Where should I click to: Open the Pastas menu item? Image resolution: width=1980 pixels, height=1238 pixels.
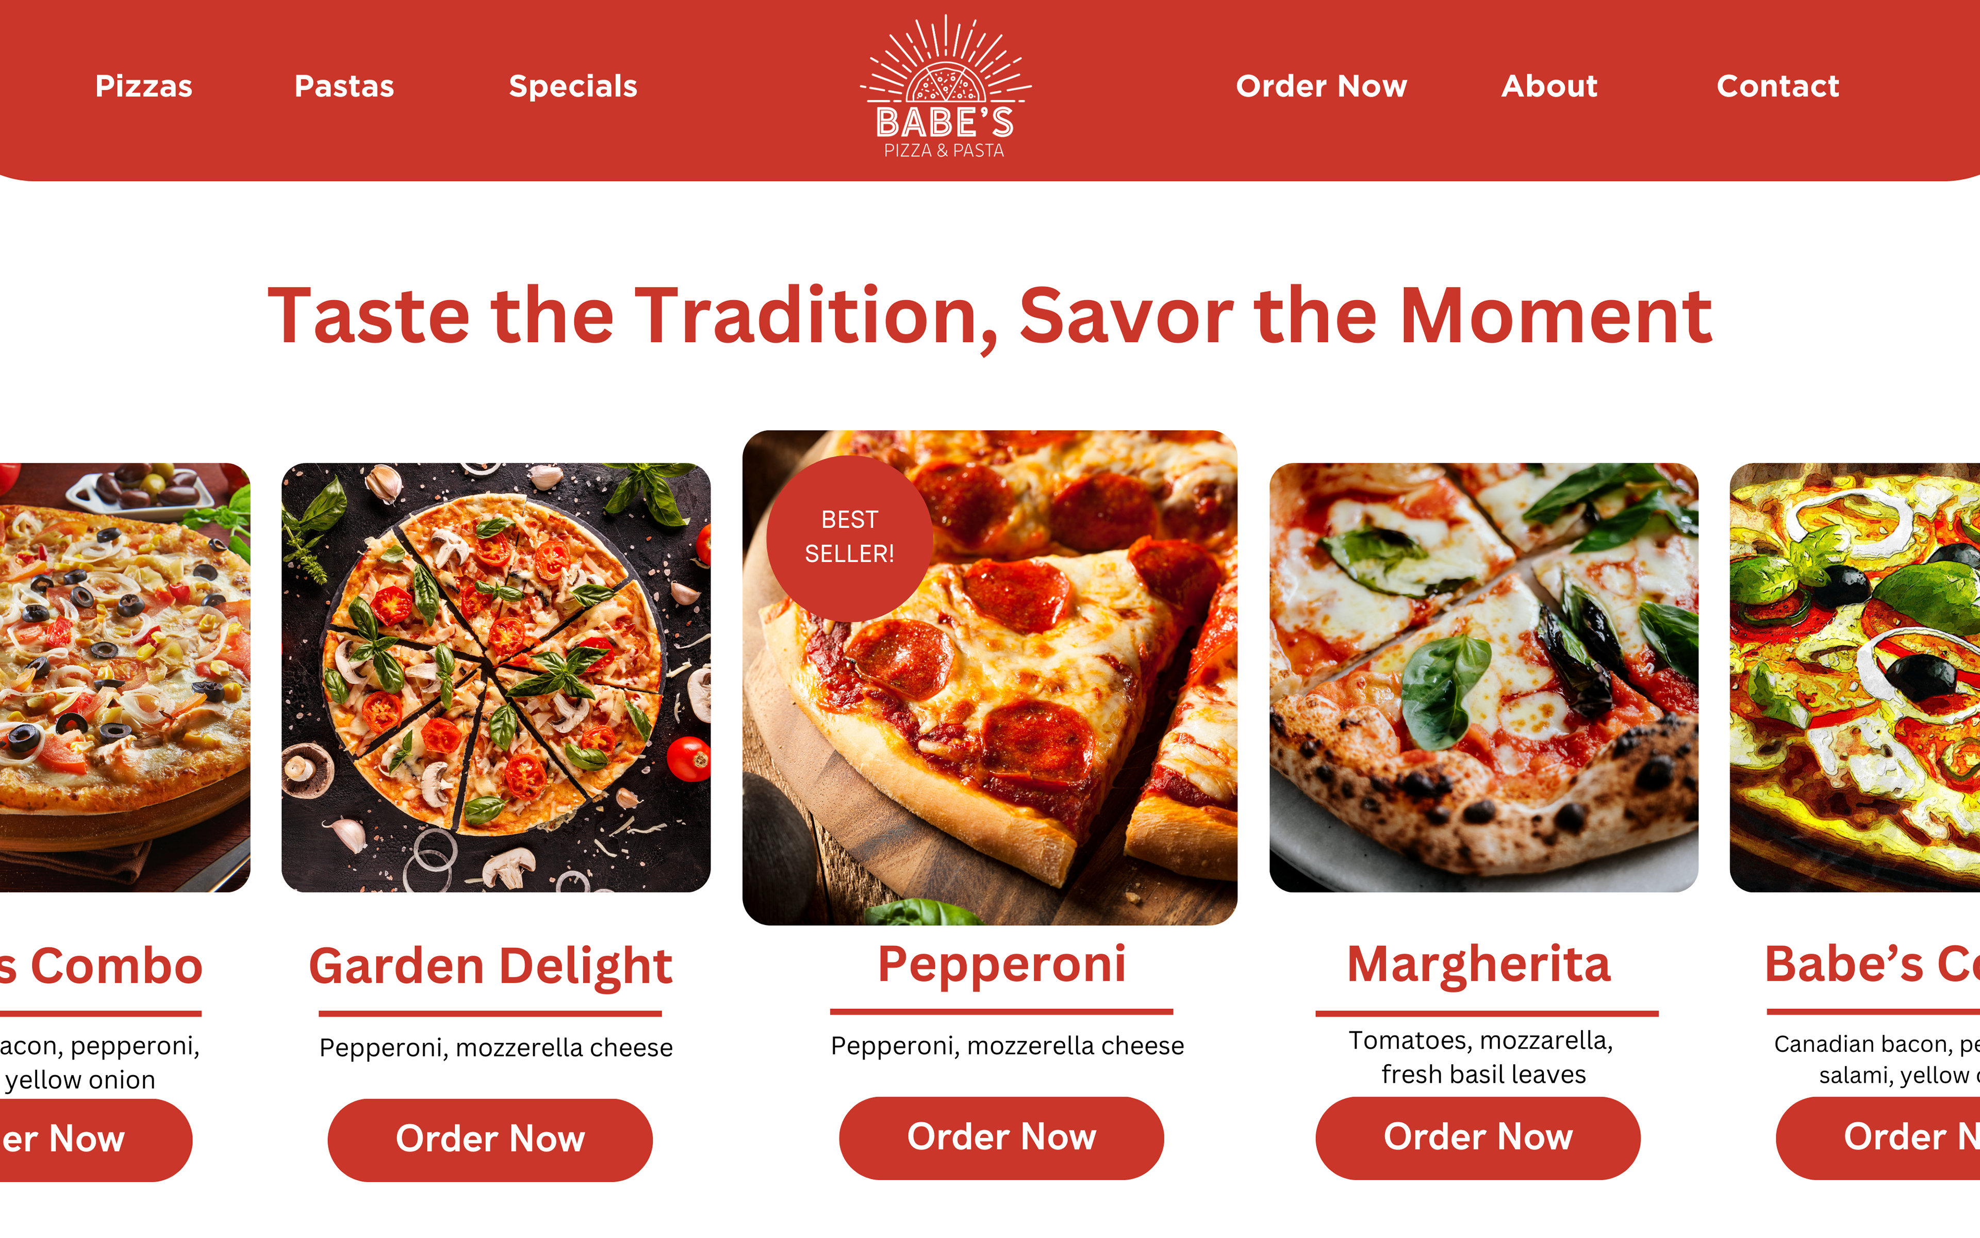(344, 86)
